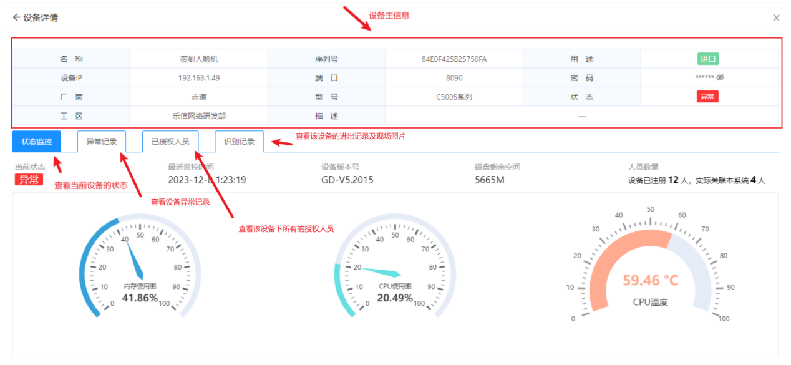Toggle password visibility eye icon
791x365 pixels.
[x=720, y=78]
